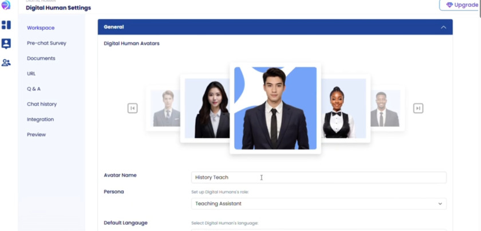Open Chat history settings

coord(42,104)
